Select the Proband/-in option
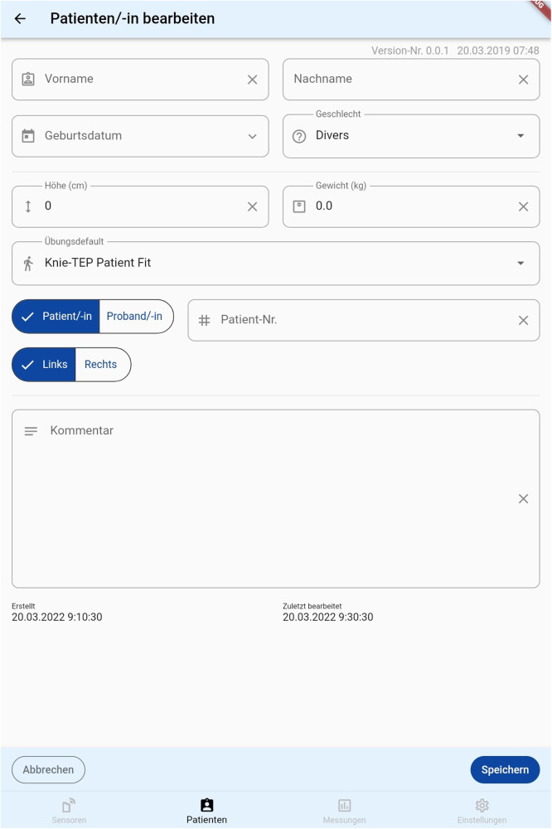Screen dimensions: 552x829 (x=135, y=316)
